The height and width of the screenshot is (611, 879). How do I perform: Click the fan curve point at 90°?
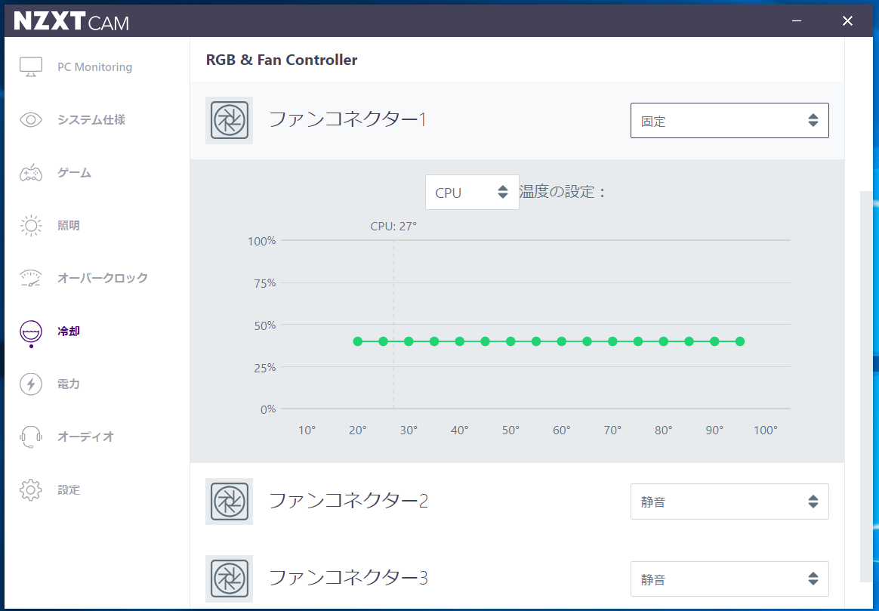point(714,341)
